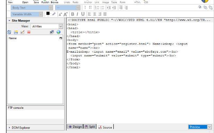214x133 pixels.
Task: Collapse the Site Manager panel
Action: (x=9, y=21)
